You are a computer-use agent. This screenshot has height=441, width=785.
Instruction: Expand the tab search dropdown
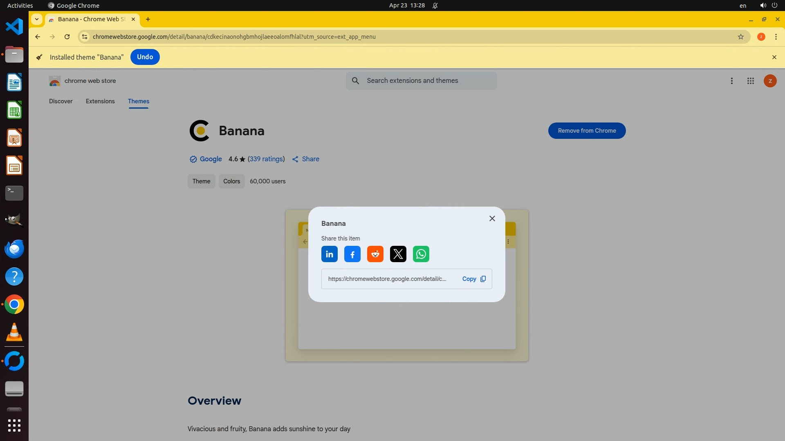click(x=37, y=19)
